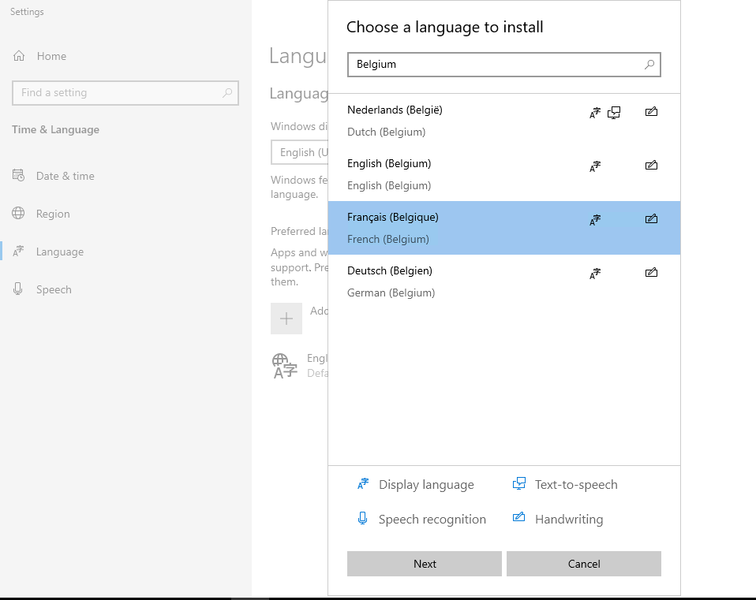Open the Language settings page
Screen dimensions: 756x600
(60, 252)
